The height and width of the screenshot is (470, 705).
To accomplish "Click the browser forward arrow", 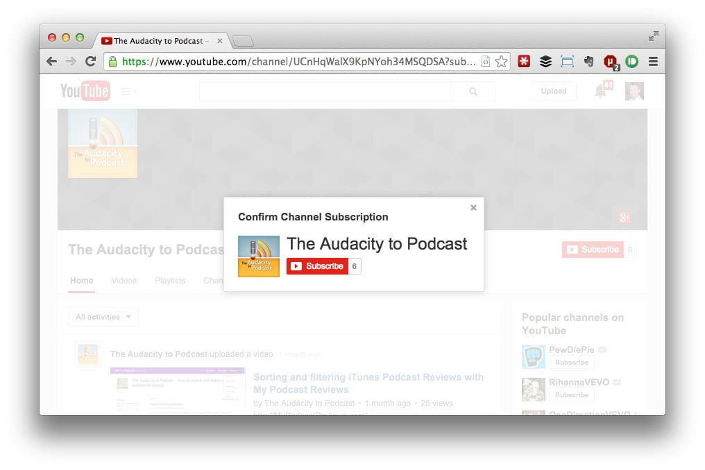I will click(71, 61).
